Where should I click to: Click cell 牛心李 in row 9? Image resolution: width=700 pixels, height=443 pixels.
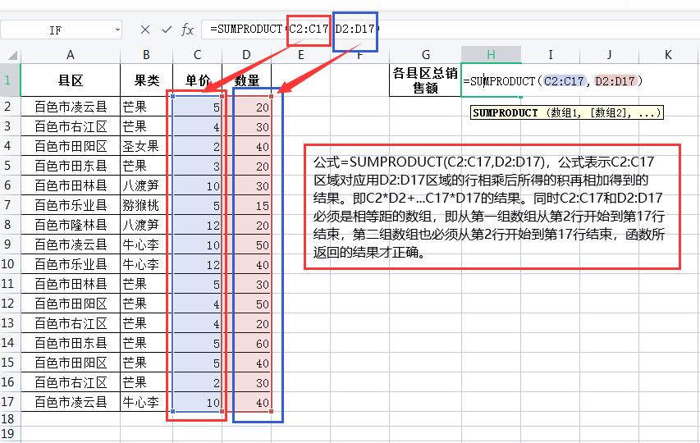[146, 244]
